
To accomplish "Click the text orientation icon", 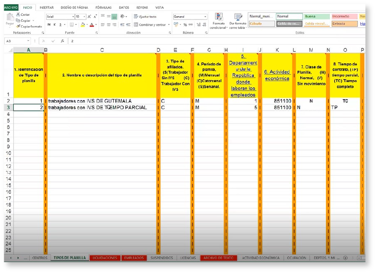I will (x=122, y=16).
